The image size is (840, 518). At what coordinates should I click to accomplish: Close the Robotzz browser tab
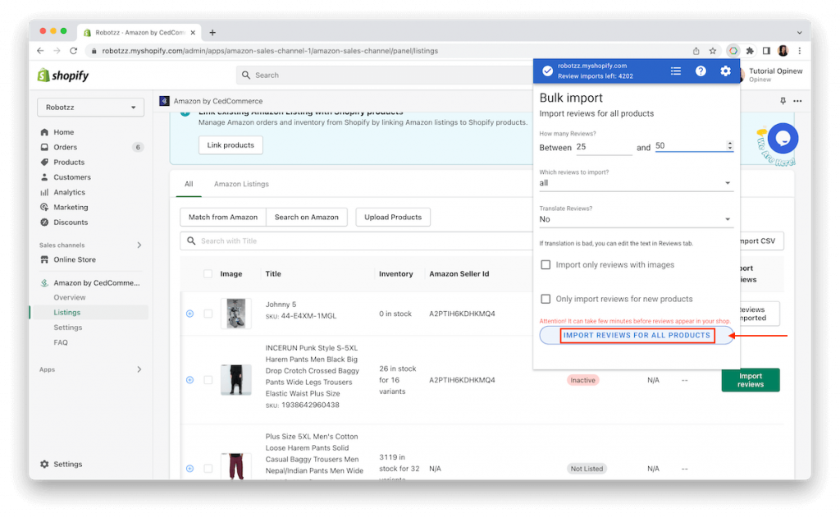(x=193, y=32)
